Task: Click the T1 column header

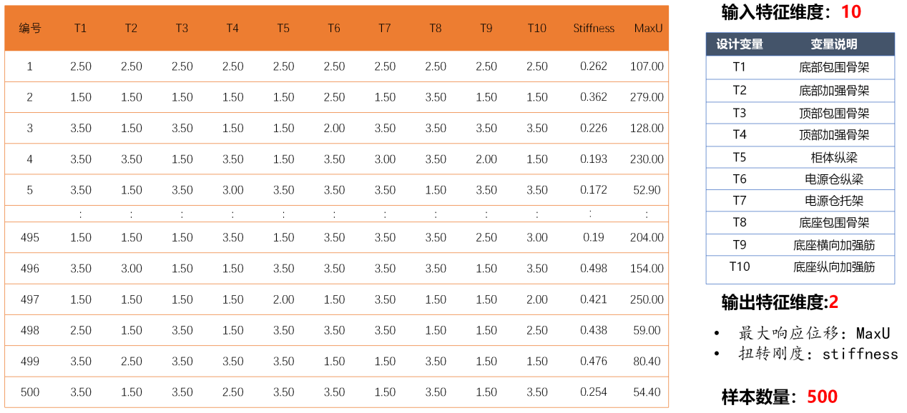Action: [x=80, y=29]
